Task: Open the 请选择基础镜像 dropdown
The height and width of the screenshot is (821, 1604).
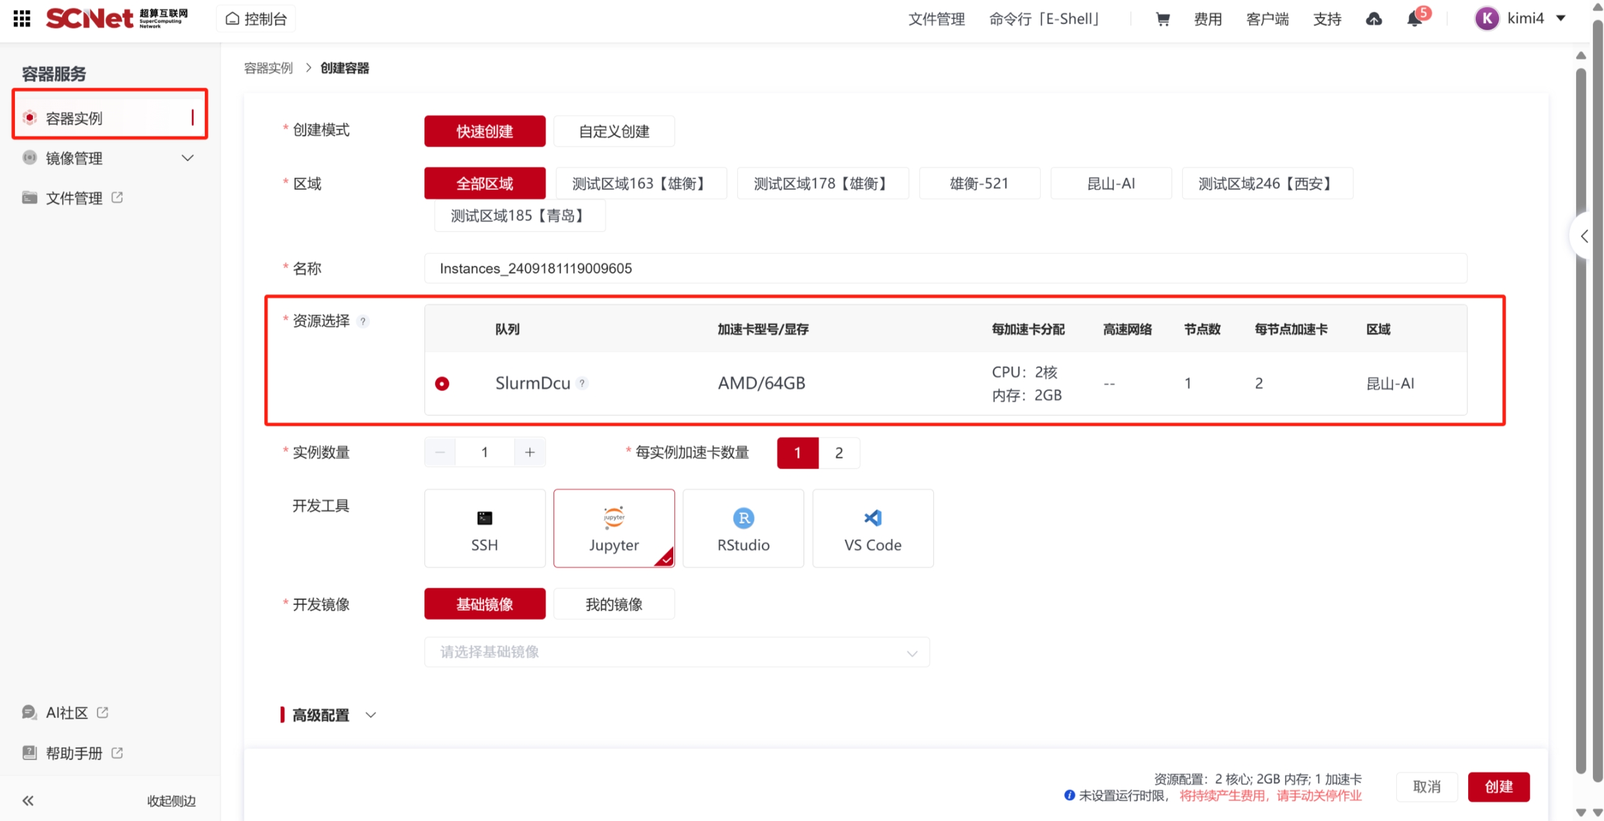Action: click(x=677, y=652)
